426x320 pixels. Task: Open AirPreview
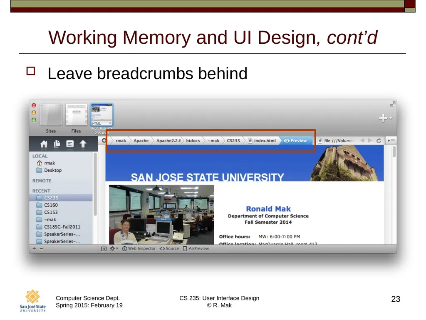(x=196, y=248)
